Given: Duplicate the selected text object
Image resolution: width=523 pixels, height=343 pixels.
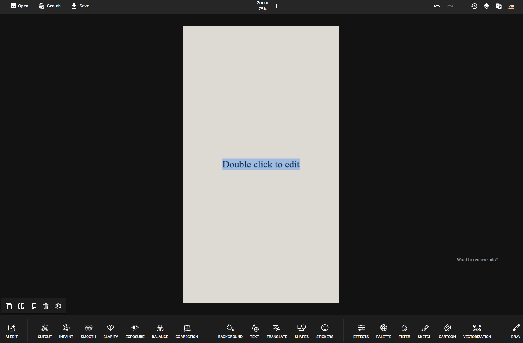Looking at the screenshot, I should [x=9, y=306].
